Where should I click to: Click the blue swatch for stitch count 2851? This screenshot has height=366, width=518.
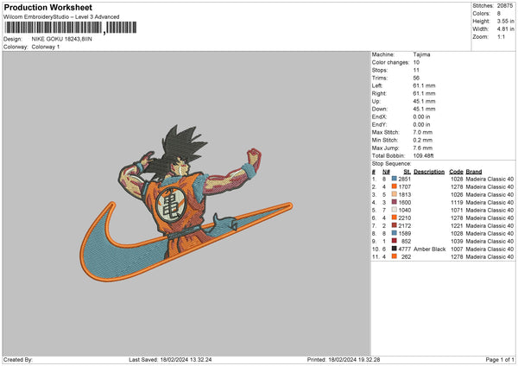pos(395,179)
